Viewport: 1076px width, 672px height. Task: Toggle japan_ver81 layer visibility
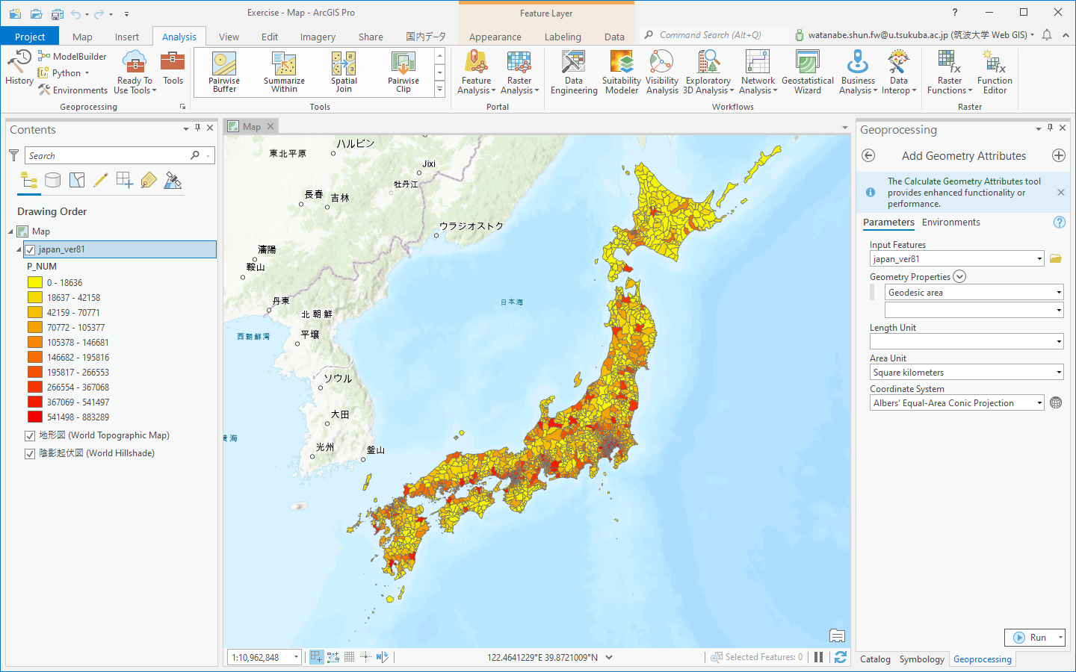click(x=30, y=249)
